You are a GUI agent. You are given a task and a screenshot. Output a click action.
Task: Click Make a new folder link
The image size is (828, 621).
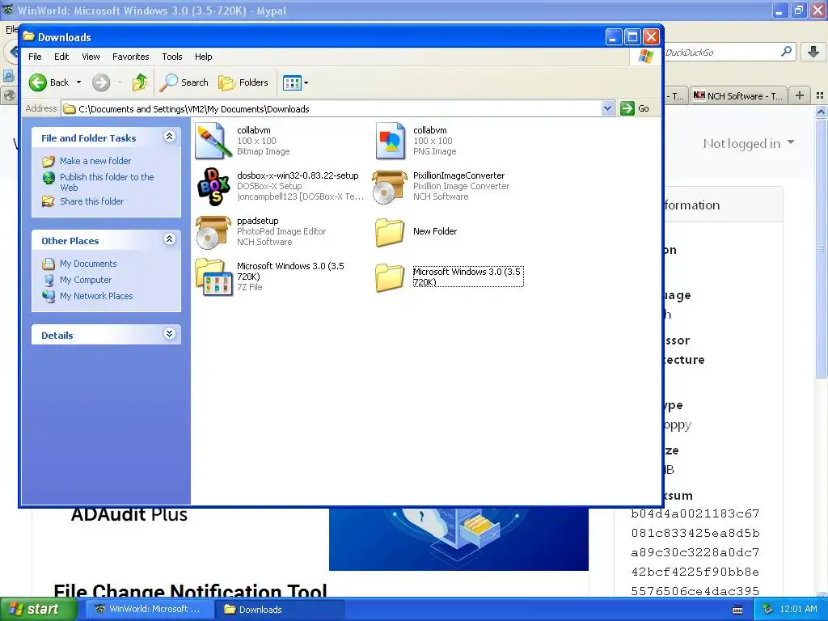tap(95, 161)
